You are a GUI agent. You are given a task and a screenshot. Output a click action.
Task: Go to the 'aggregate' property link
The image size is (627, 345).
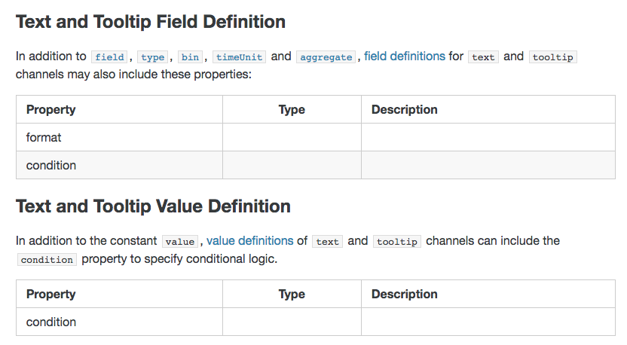(326, 57)
